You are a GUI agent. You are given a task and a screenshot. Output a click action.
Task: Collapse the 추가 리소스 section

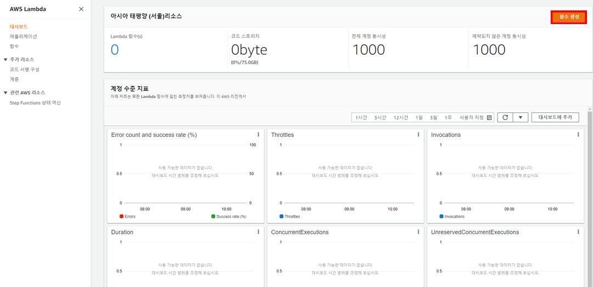5,60
